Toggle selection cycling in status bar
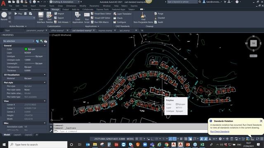This screenshot has height=148, width=264. (x=190, y=139)
